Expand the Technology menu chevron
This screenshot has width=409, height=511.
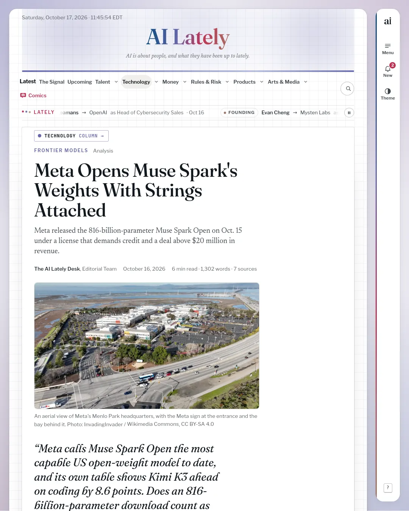click(156, 82)
